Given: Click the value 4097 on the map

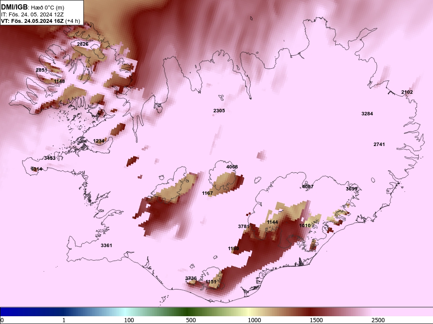Looking at the screenshot, I should pyautogui.click(x=307, y=187).
